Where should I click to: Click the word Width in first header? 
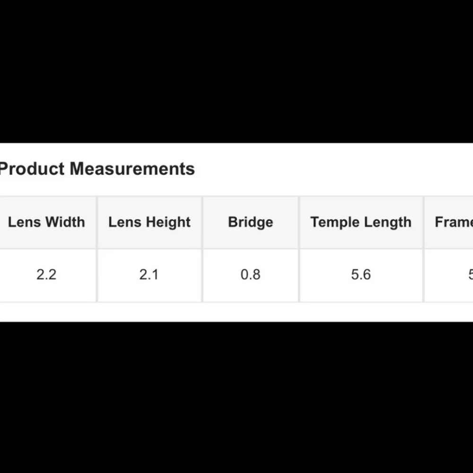pos(65,222)
